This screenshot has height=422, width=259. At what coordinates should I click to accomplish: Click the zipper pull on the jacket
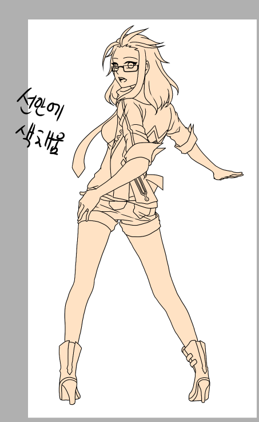pyautogui.click(x=146, y=199)
